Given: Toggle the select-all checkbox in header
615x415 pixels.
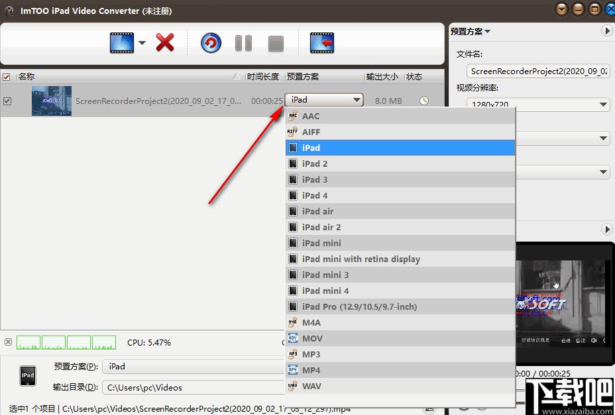Looking at the screenshot, I should point(6,77).
